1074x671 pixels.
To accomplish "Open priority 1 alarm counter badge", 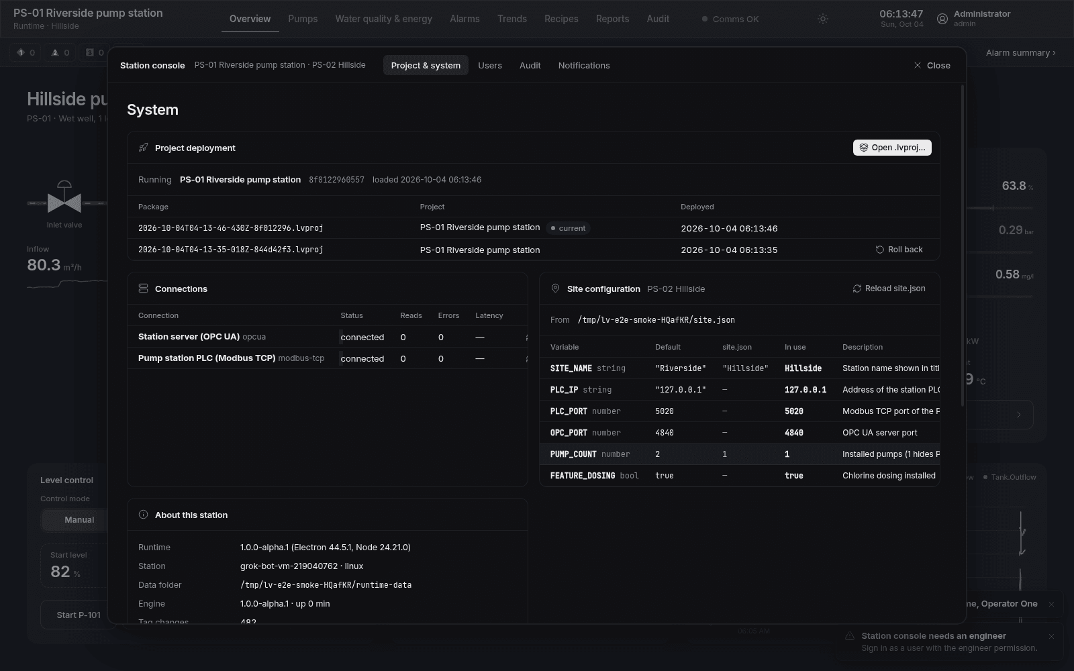I will 26,52.
